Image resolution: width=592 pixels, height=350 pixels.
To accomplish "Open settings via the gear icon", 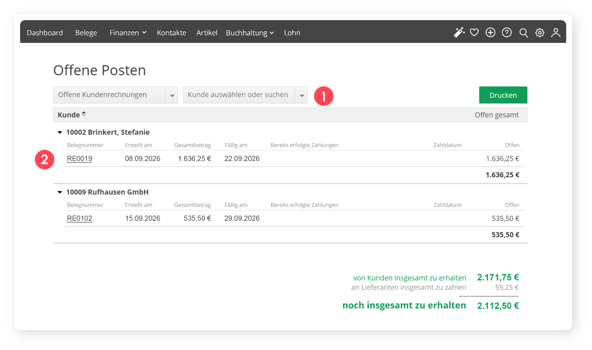I will pyautogui.click(x=539, y=33).
